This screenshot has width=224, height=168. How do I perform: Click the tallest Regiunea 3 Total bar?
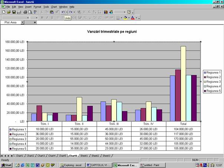click(183, 83)
